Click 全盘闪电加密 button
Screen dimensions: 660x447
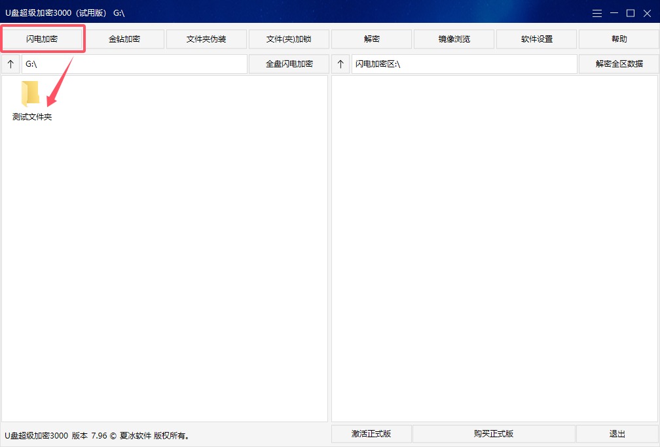click(x=289, y=64)
